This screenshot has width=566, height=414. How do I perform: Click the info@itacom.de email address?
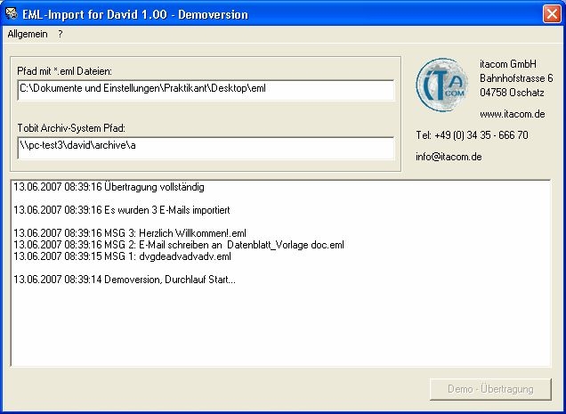pyautogui.click(x=449, y=157)
